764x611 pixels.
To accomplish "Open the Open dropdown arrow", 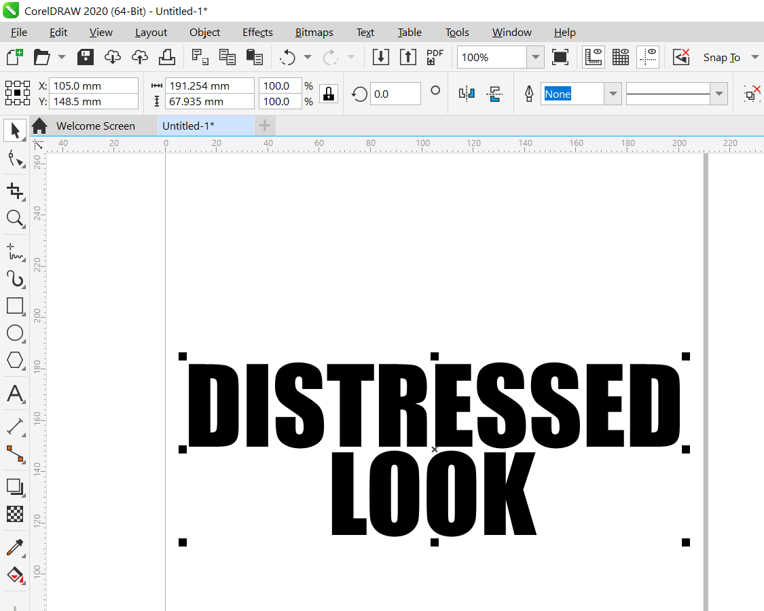I will coord(62,57).
